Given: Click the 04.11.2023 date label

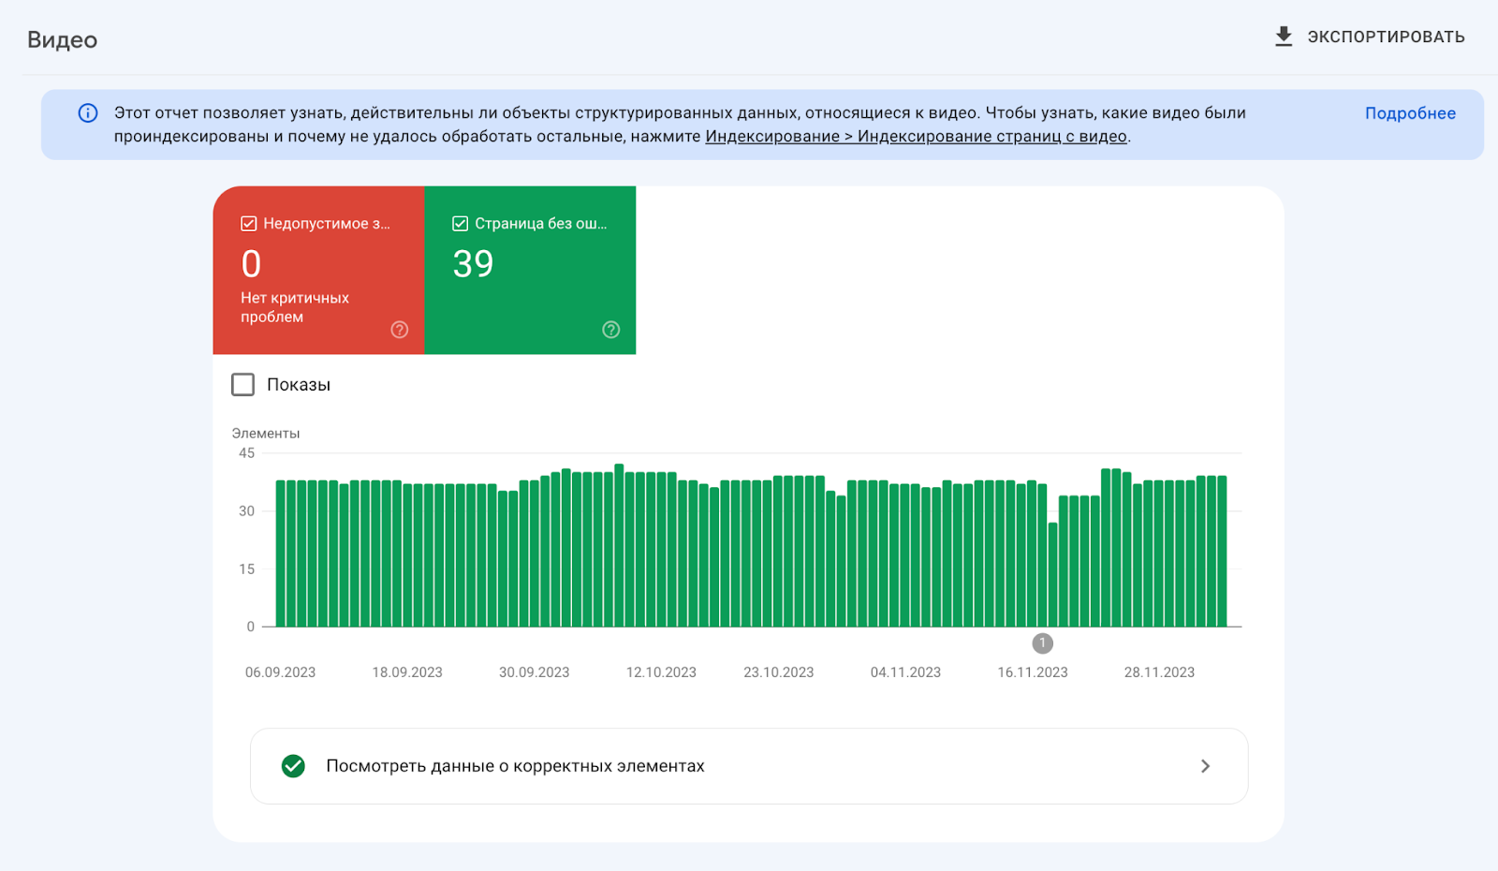Looking at the screenshot, I should point(906,672).
